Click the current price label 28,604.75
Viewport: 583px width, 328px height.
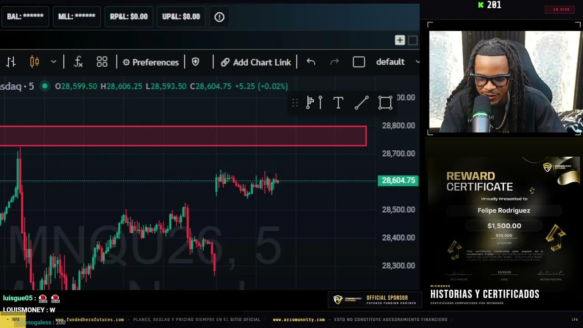coord(398,180)
